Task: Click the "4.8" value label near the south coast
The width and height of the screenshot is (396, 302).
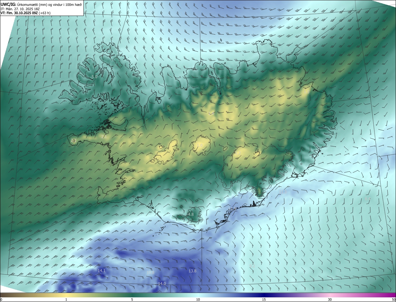Action: pos(191,214)
